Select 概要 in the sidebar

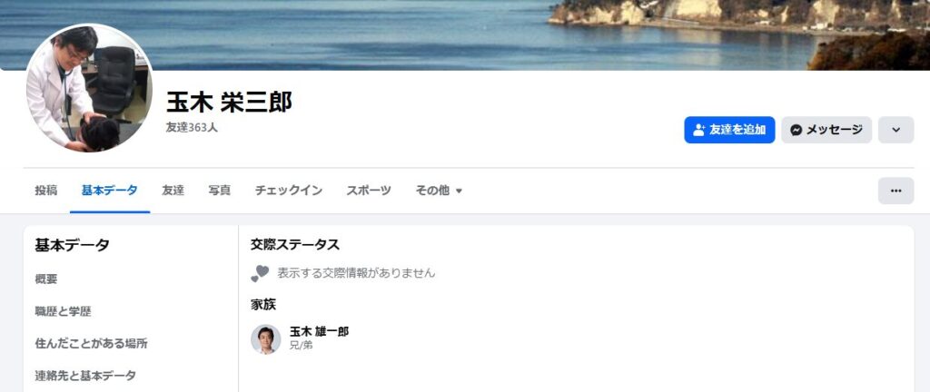46,279
